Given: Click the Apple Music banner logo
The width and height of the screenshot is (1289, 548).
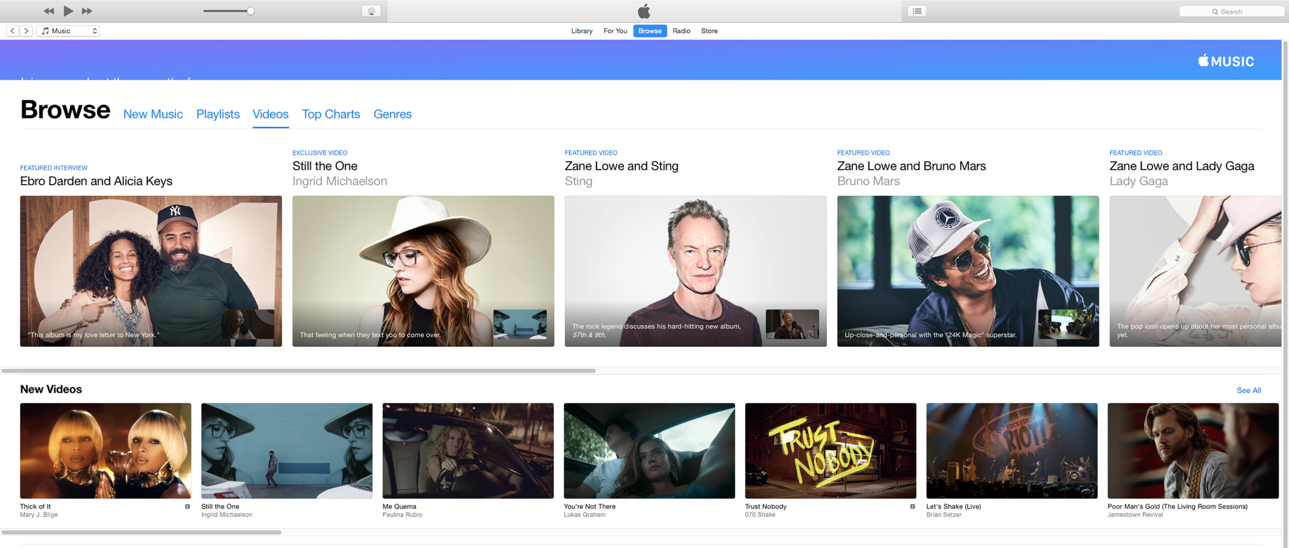Looking at the screenshot, I should tap(1226, 61).
